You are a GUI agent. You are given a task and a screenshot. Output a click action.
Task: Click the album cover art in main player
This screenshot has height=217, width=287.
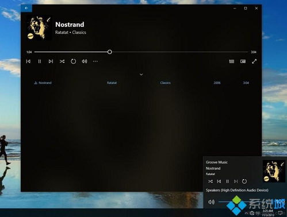tap(39, 28)
